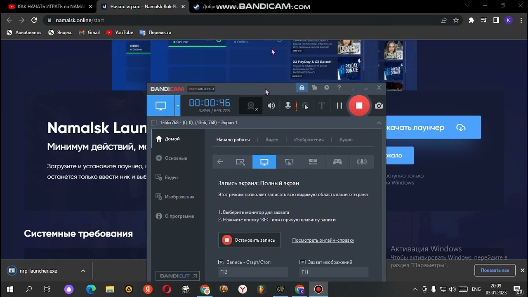The height and width of the screenshot is (297, 528).
Task: Click Показать все downloads button
Action: (495, 271)
